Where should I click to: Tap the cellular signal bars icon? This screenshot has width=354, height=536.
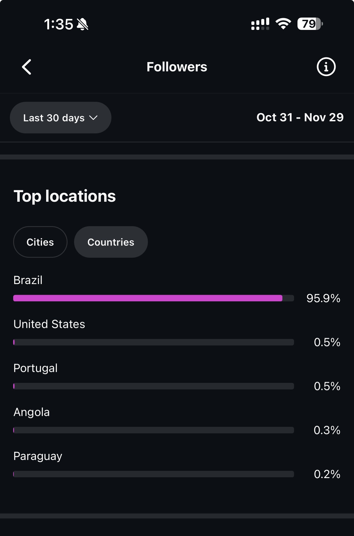pyautogui.click(x=260, y=24)
